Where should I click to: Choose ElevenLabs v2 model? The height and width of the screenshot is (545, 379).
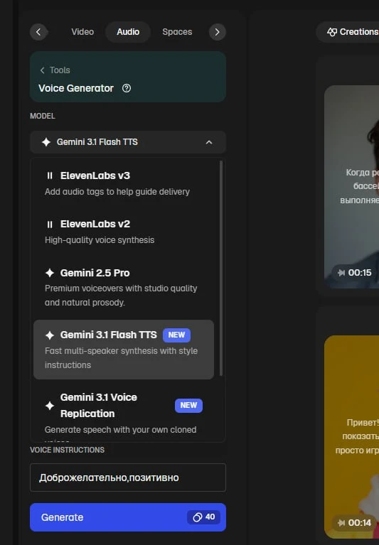[124, 232]
